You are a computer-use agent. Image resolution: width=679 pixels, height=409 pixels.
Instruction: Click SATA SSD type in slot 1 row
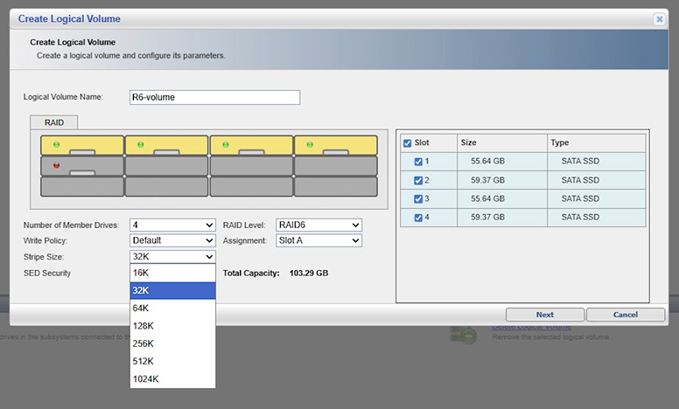tap(580, 162)
